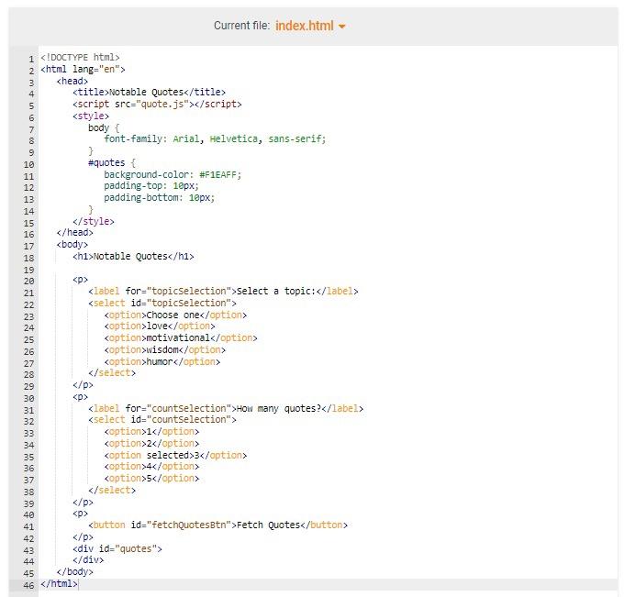Click the 'Choose one' option line
Image resolution: width=624 pixels, height=597 pixels.
tap(175, 315)
